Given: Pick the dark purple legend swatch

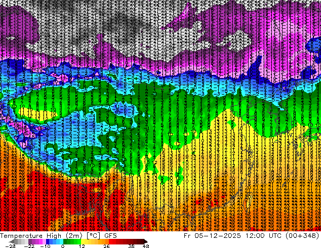Looking at the screenshot, I should [x=30, y=241].
